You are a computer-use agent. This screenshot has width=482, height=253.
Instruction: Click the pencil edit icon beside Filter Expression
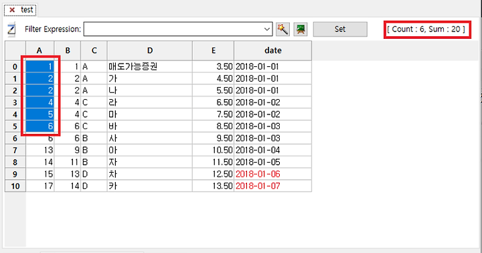click(11, 29)
